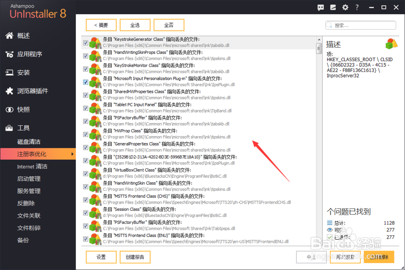Click the cubes icon of GeneralProperties Class entry
Viewport: 405px width, 270px height.
click(95, 148)
